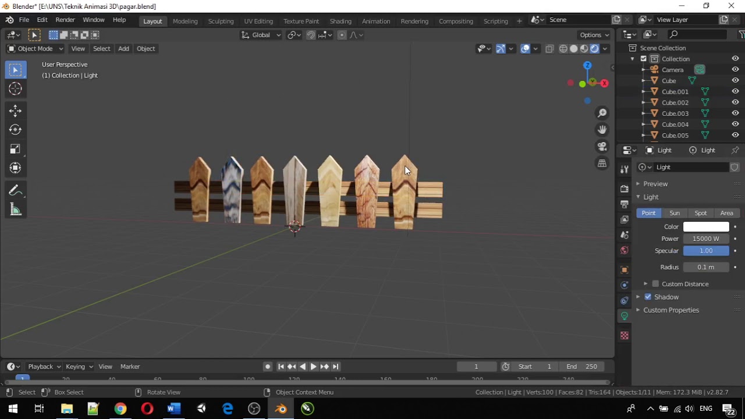
Task: Hide Cube.003 with its eye icon
Action: click(x=735, y=113)
